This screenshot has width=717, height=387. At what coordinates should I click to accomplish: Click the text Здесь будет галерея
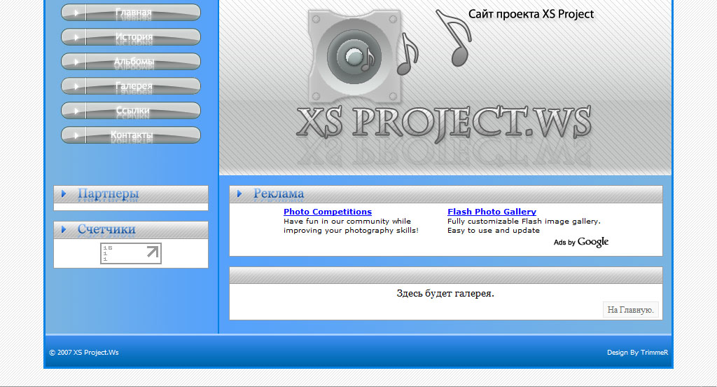[445, 293]
